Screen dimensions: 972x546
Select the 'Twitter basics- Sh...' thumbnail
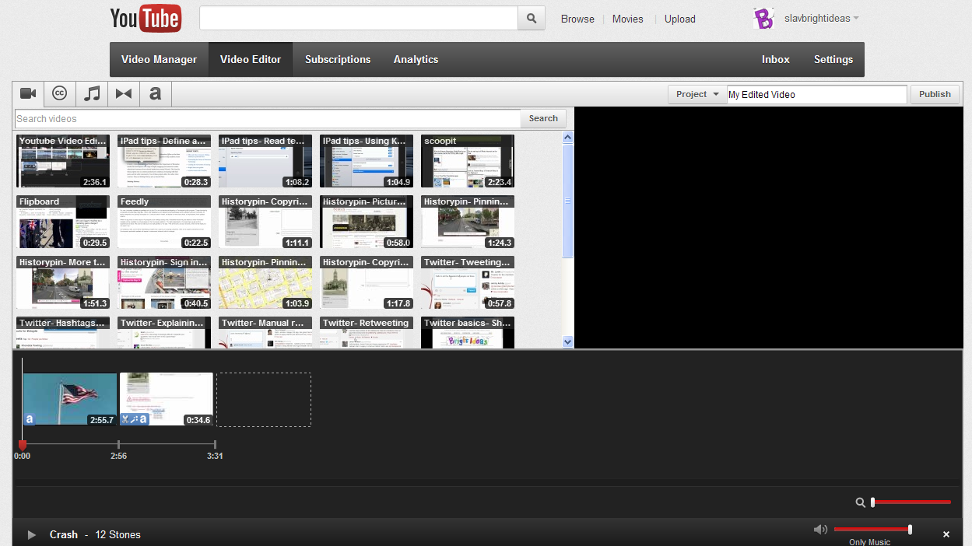[x=468, y=332]
